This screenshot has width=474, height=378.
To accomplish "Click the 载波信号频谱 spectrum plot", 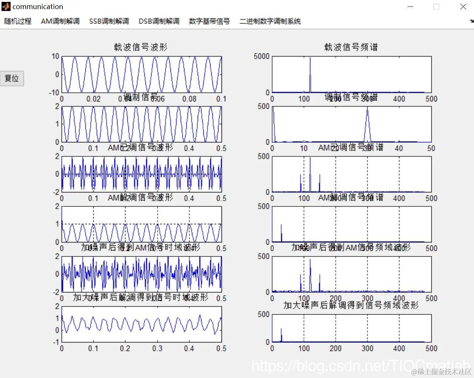I will 352,74.
